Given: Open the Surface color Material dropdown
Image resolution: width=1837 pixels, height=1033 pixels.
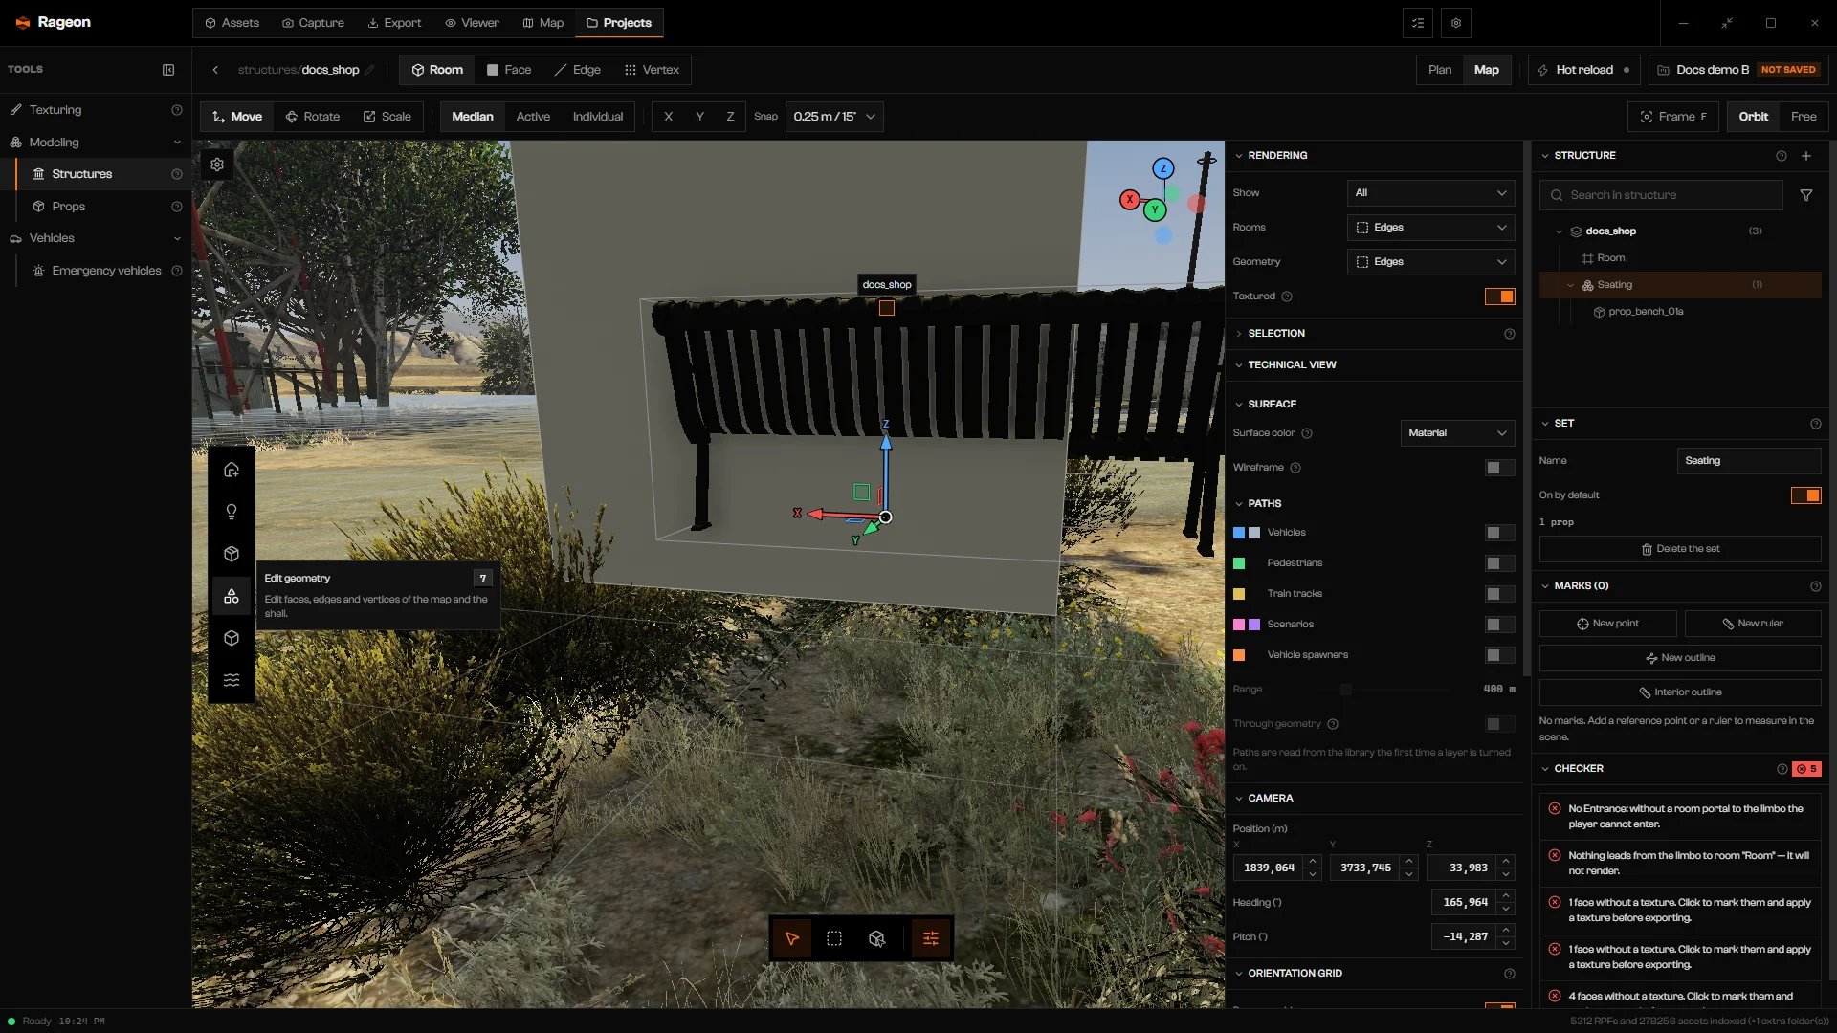Looking at the screenshot, I should [1457, 433].
